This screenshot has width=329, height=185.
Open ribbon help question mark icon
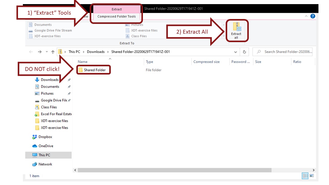313,16
